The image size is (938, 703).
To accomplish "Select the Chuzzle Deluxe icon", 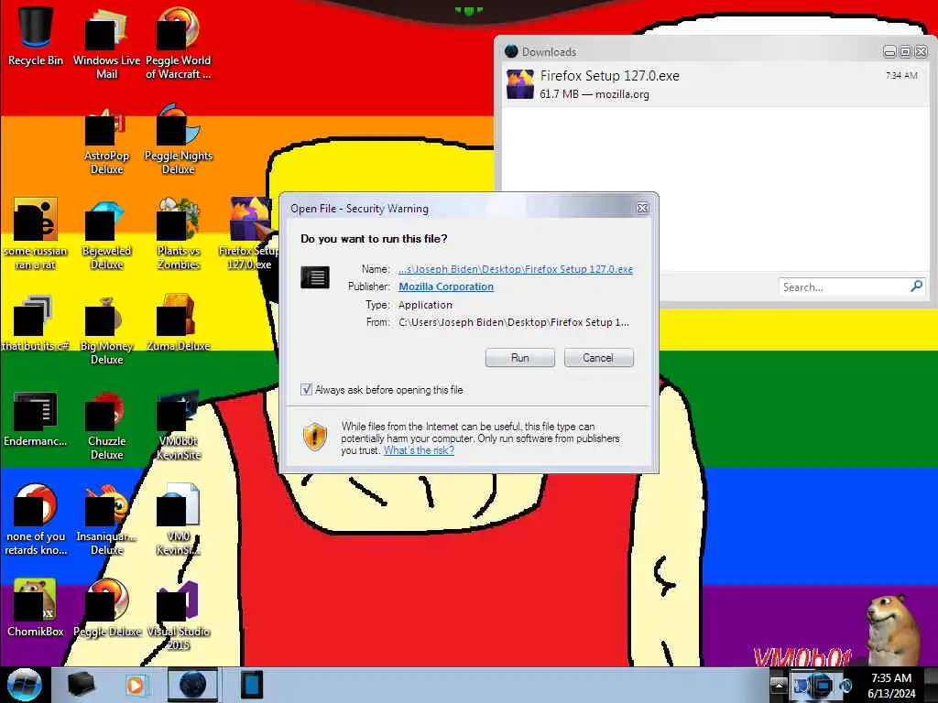I will point(106,425).
